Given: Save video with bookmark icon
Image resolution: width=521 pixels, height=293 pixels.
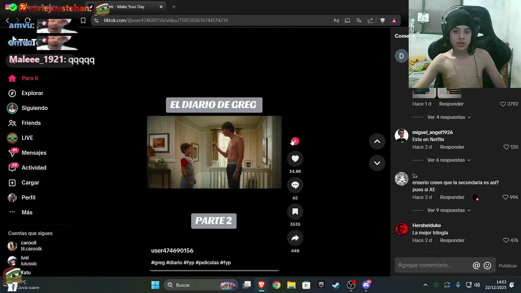Looking at the screenshot, I should [x=295, y=212].
